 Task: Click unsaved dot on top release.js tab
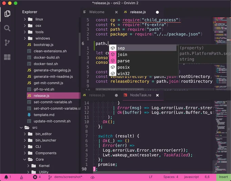pos(157,12)
